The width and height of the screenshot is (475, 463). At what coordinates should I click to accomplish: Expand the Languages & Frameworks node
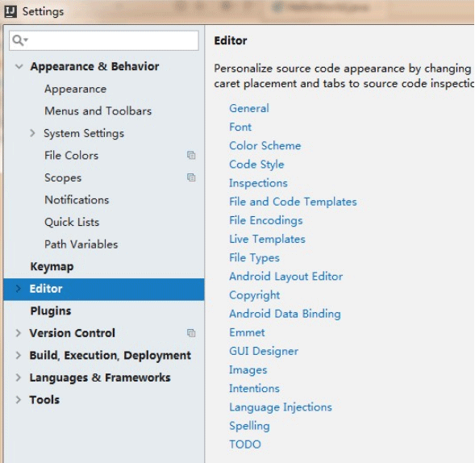(19, 377)
